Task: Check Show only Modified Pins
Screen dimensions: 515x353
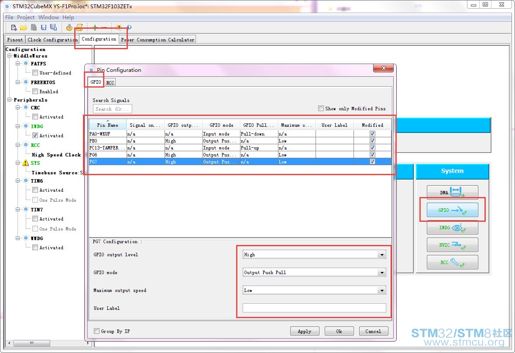Action: click(321, 108)
